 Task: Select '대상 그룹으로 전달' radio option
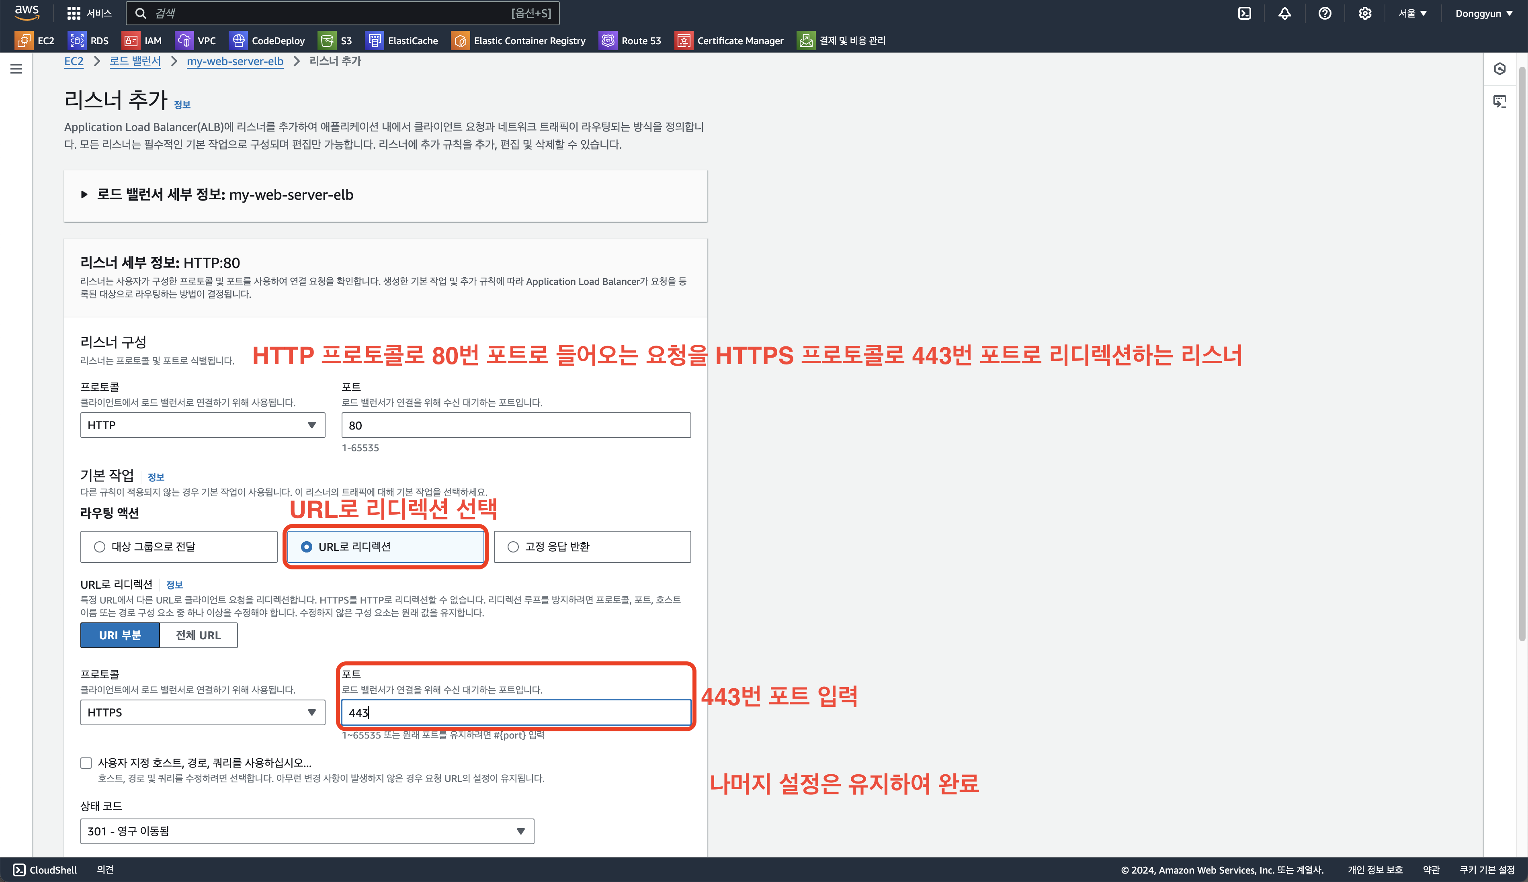[100, 547]
